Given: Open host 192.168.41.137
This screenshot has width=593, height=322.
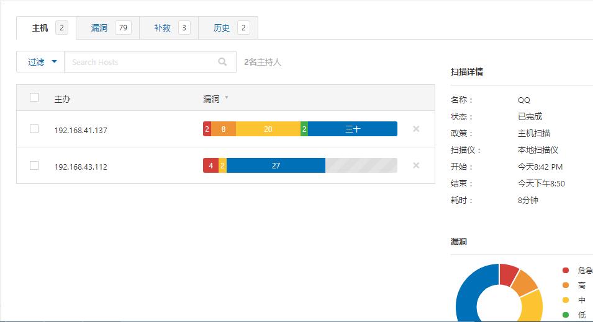Looking at the screenshot, I should pos(81,131).
